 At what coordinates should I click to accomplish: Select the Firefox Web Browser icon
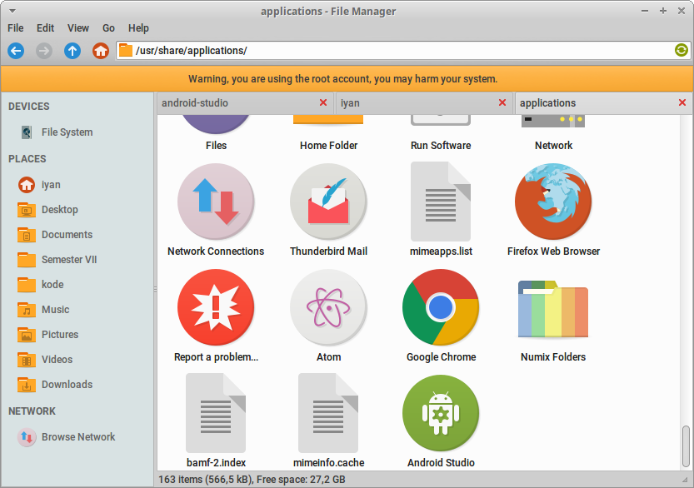click(553, 202)
